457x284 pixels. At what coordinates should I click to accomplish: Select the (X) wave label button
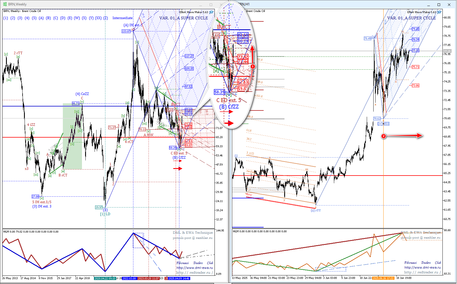click(x=84, y=18)
